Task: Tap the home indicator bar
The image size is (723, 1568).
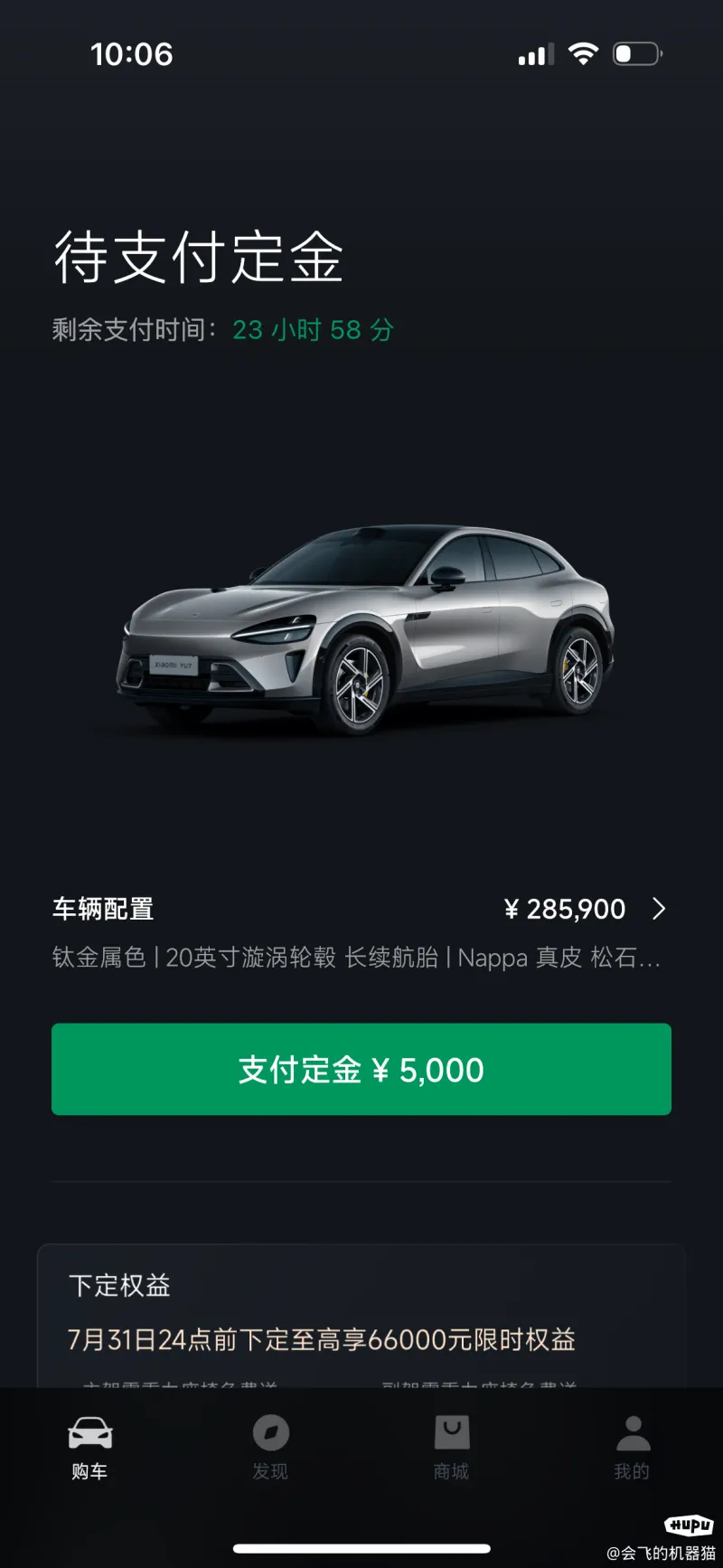Action: click(x=361, y=1549)
